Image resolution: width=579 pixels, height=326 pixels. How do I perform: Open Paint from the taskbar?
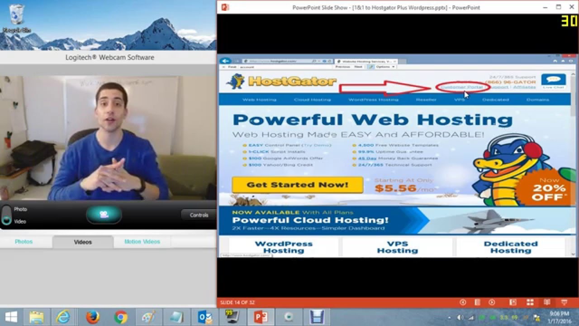148,317
